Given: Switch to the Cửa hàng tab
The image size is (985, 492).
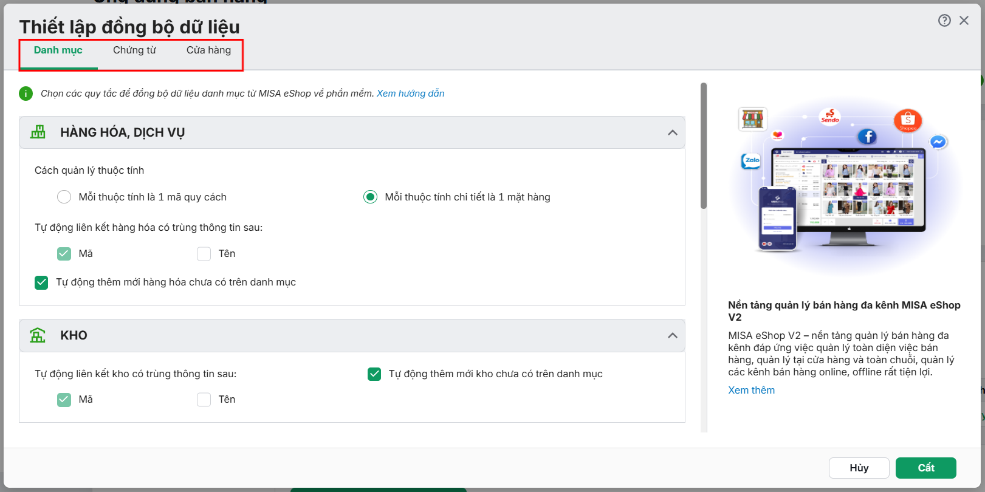Looking at the screenshot, I should coord(208,50).
